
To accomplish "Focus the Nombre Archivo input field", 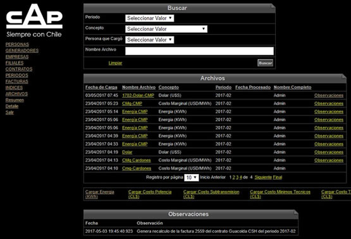I will pyautogui.click(x=199, y=51).
